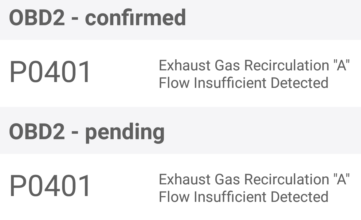Tap the confirmed code's Exhaust Gas Recirculation description
Screen dimensions: 361x220
coord(254,74)
